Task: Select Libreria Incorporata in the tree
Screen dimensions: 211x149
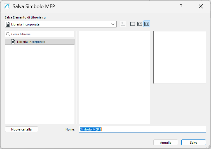Action: pyautogui.click(x=39, y=42)
